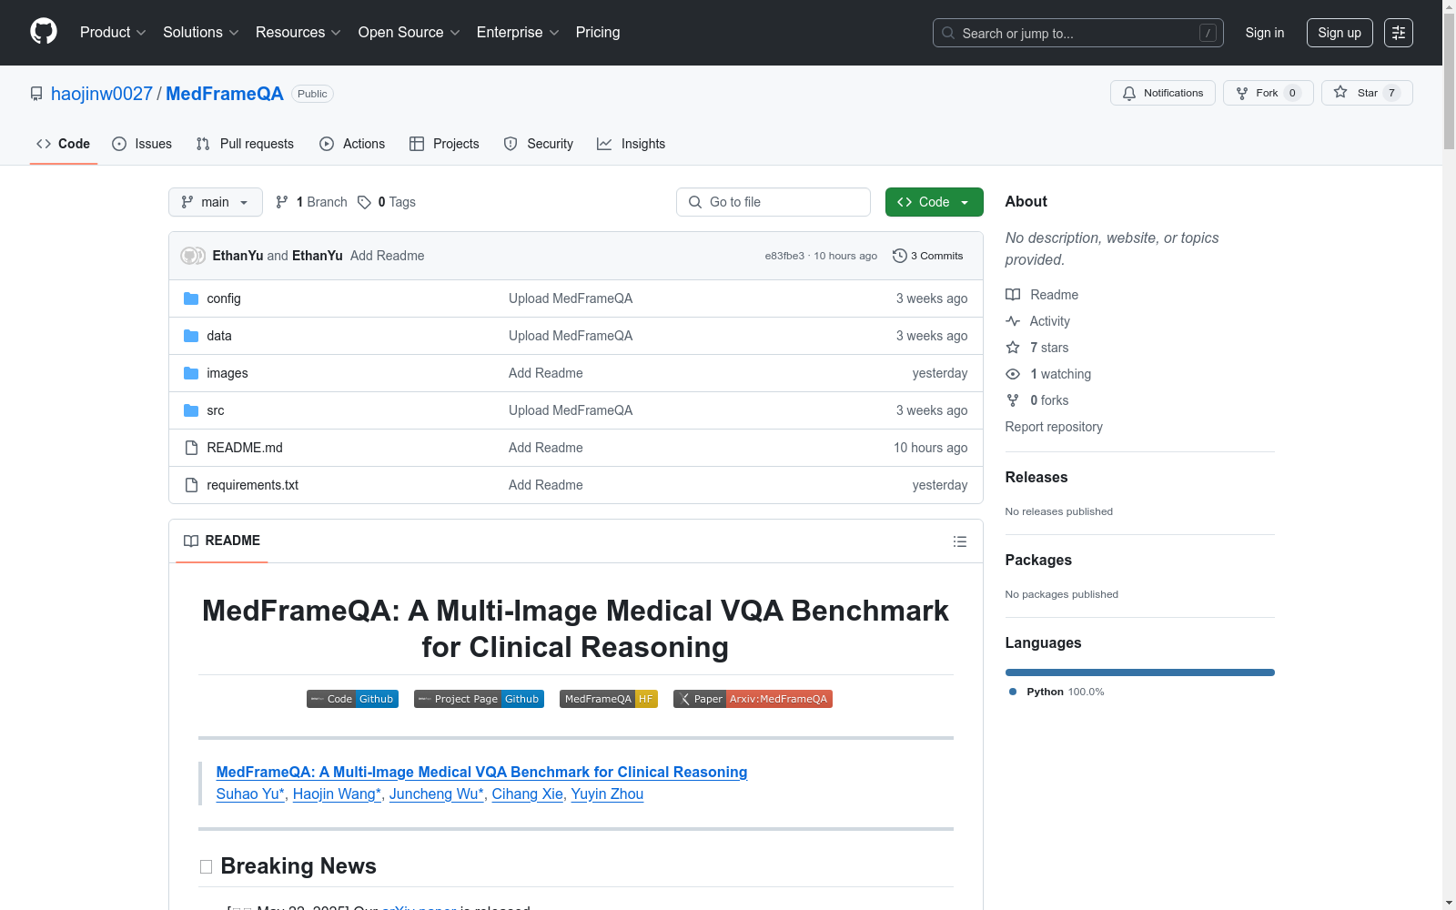Screen dimensions: 1456x910
Task: Click the committer avatar icons
Action: [x=193, y=256]
